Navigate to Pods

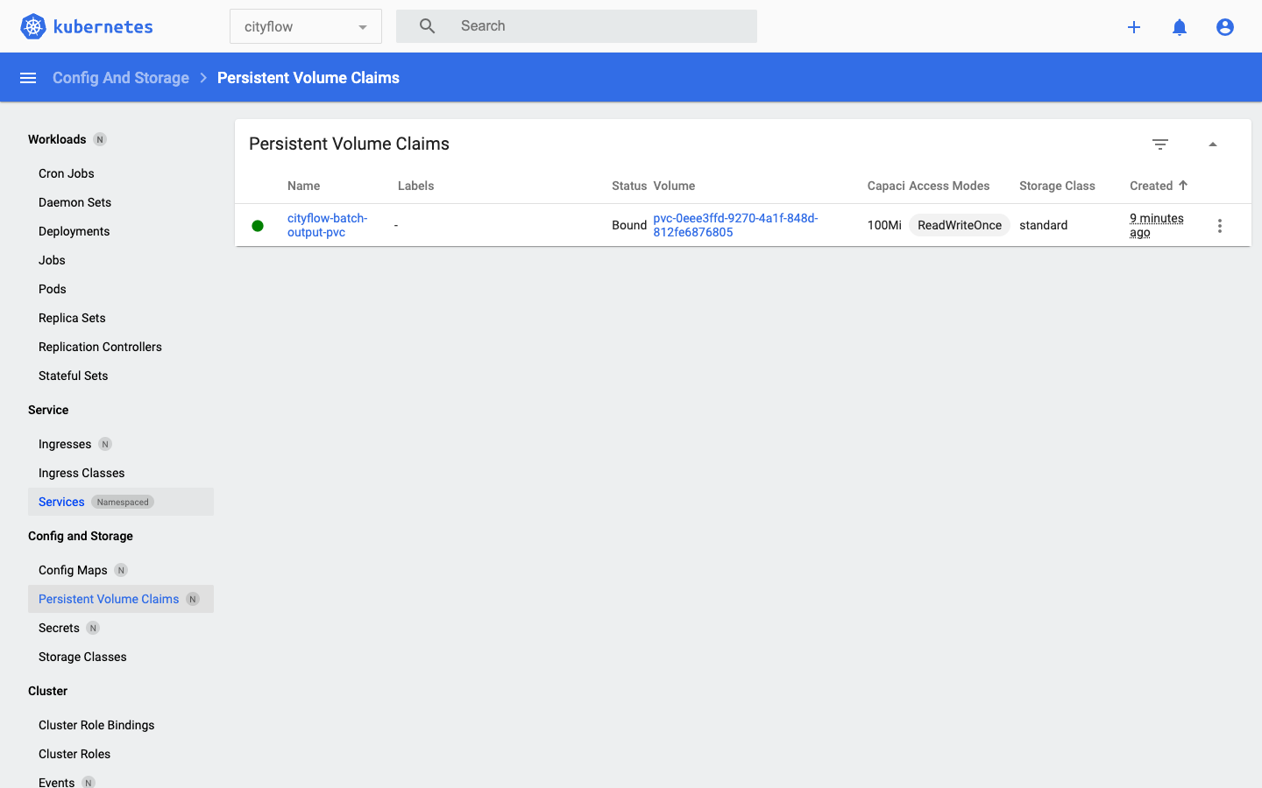(53, 289)
